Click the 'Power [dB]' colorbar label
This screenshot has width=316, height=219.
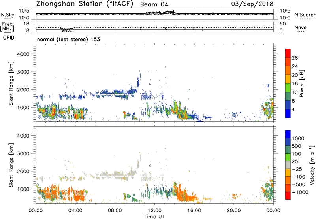point(301,83)
